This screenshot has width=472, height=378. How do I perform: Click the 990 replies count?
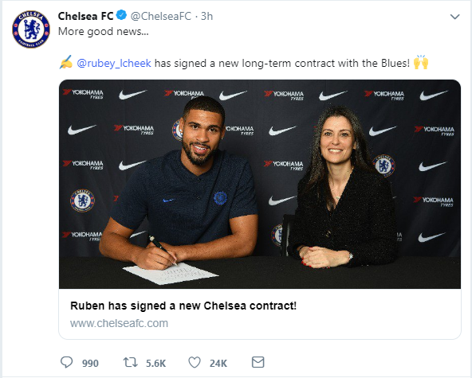pyautogui.click(x=90, y=363)
